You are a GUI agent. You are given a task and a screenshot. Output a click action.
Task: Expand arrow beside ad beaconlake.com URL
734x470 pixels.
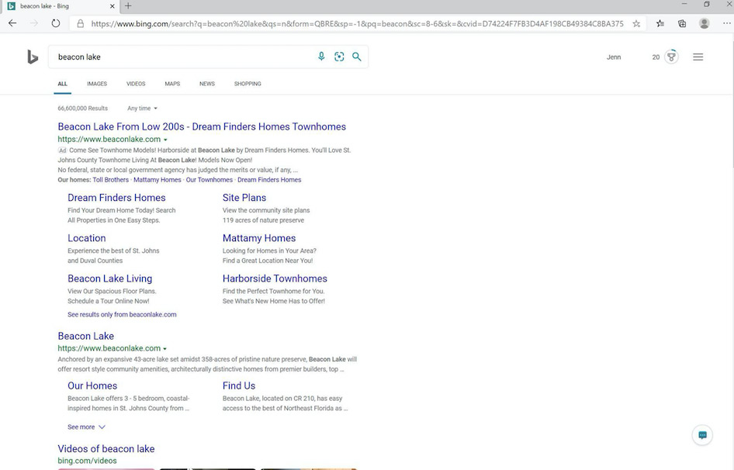(165, 140)
